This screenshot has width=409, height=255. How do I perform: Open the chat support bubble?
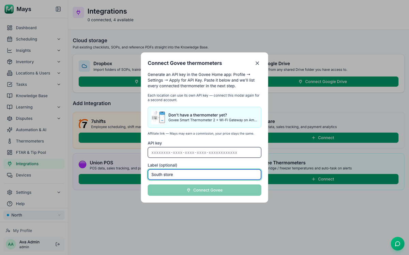click(397, 243)
